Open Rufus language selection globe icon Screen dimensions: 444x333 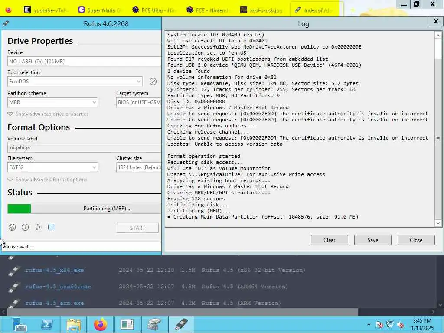[12, 227]
